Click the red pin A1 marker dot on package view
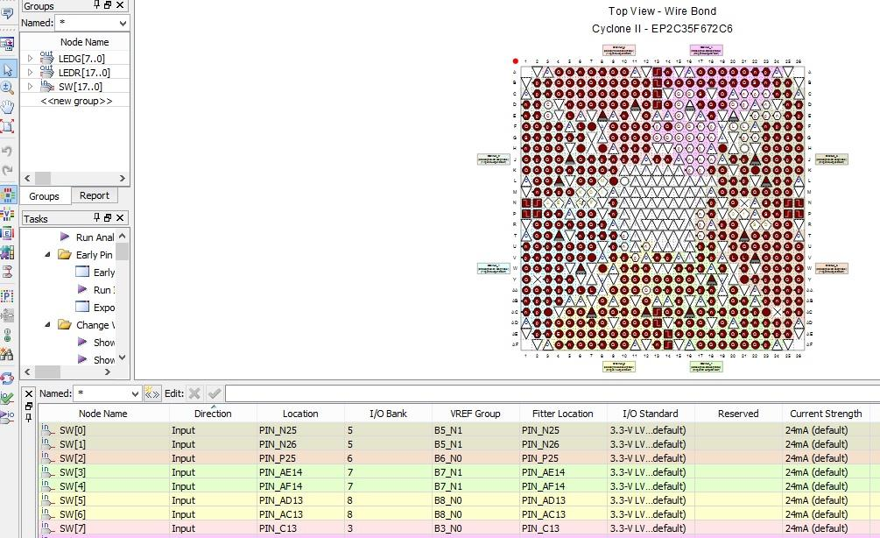 (x=515, y=60)
